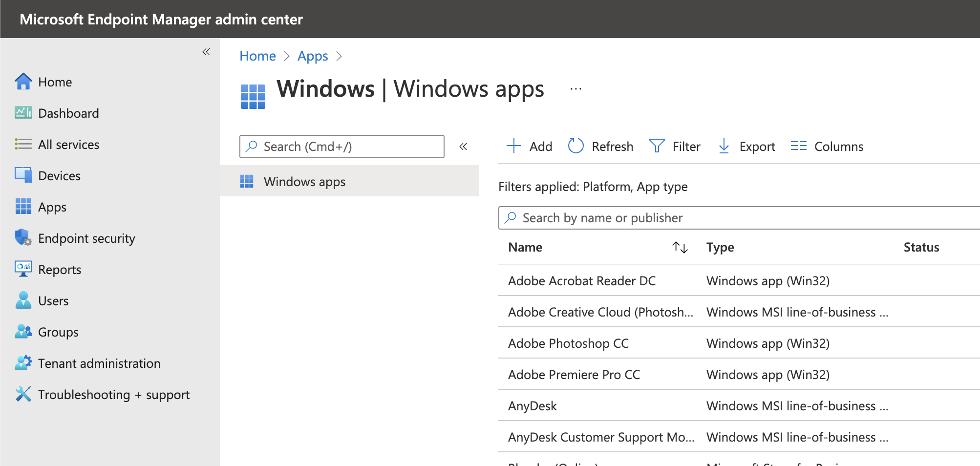Click the Name column header
The image size is (980, 466).
coord(525,247)
